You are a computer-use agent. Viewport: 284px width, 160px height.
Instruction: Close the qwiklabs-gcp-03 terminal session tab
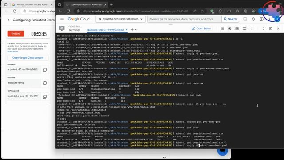[126, 30]
